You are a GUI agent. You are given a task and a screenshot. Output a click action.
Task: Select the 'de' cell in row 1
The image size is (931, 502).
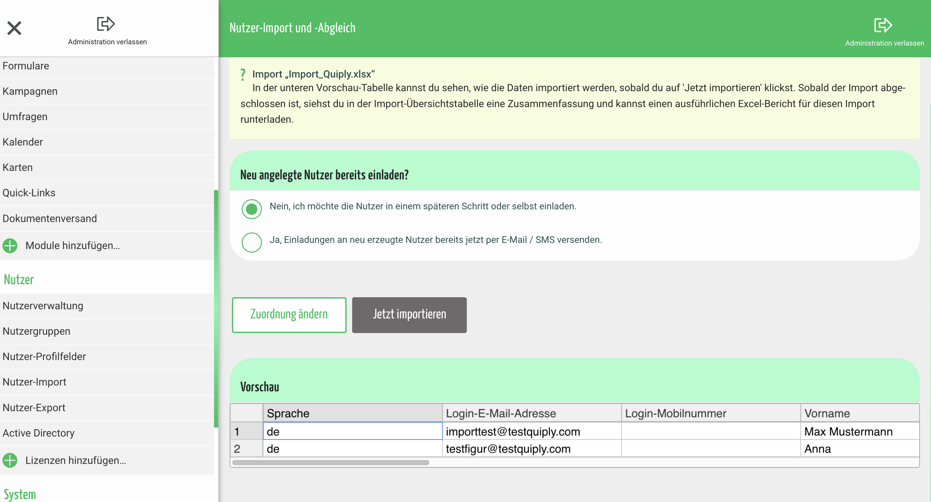pos(352,431)
